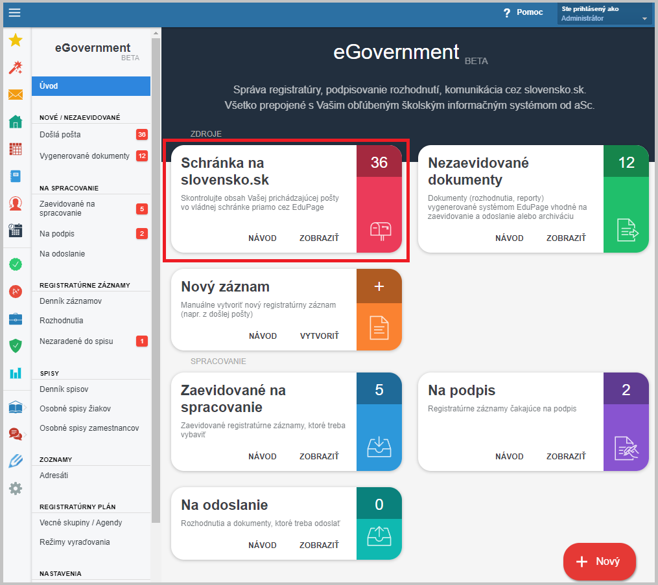Screen dimensions: 658x585
Task: Open Režimy vyraďovania in the sidebar
Action: point(91,542)
